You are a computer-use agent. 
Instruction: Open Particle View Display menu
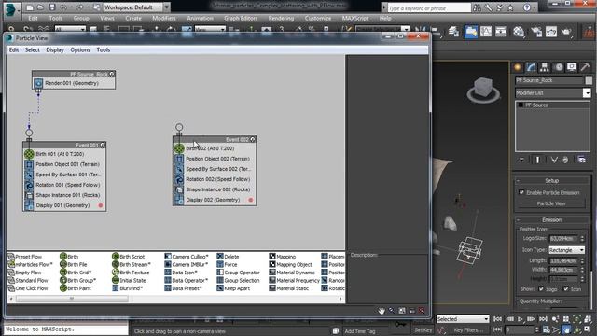pos(55,49)
